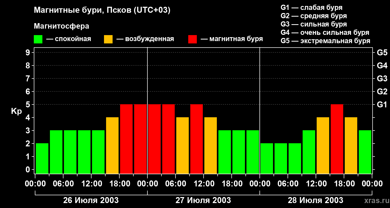Click the '28 Июля 2003' date label
Image resolution: width=390 pixels, height=208 pixels.
(316, 200)
